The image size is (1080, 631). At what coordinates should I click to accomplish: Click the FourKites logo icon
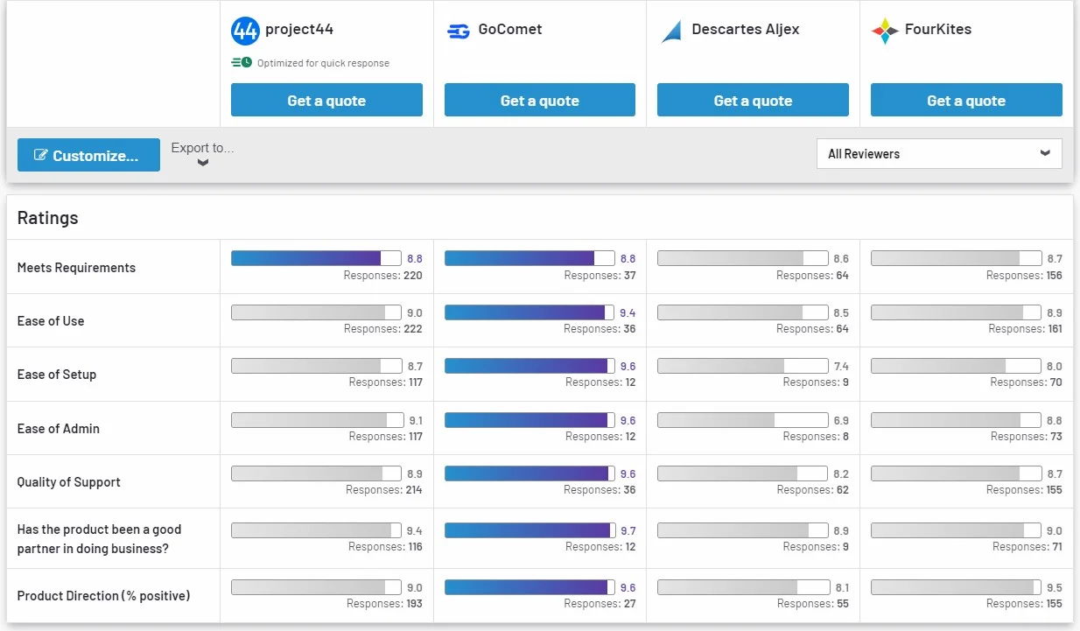[885, 31]
